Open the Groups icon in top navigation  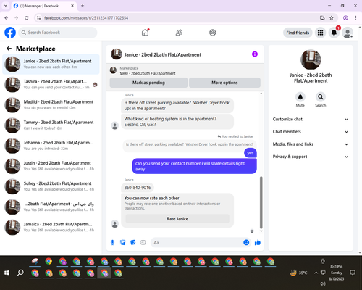pyautogui.click(x=213, y=33)
